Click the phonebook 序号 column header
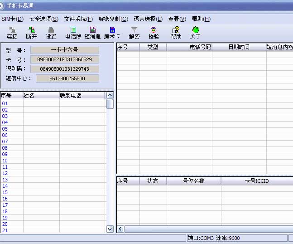 (x=12, y=95)
